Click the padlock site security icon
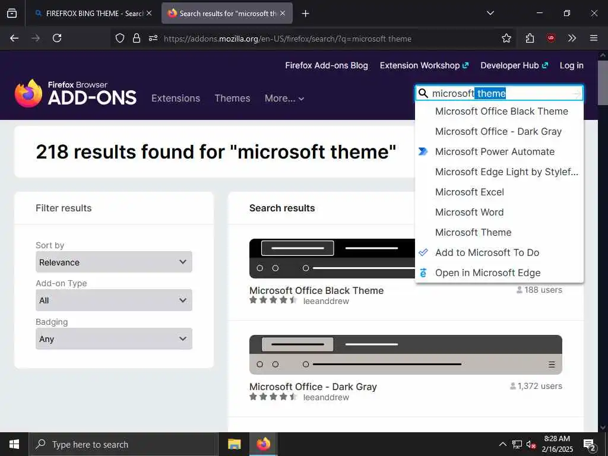608x456 pixels. [136, 38]
